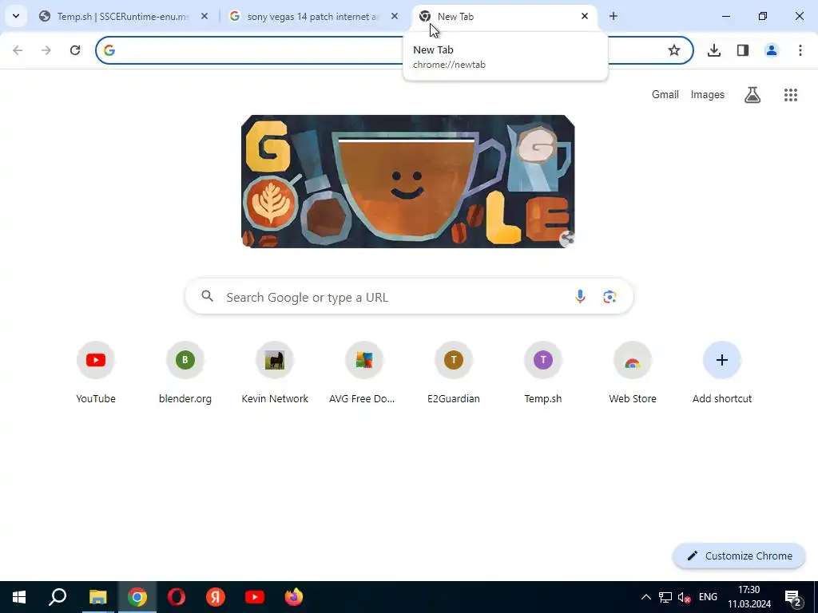The width and height of the screenshot is (818, 613).
Task: Click Add shortcut
Action: 722,373
